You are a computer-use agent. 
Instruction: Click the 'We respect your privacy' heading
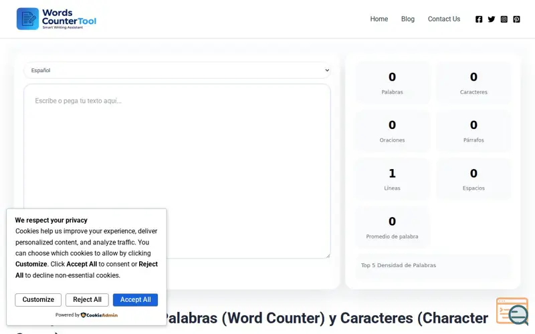[51, 220]
